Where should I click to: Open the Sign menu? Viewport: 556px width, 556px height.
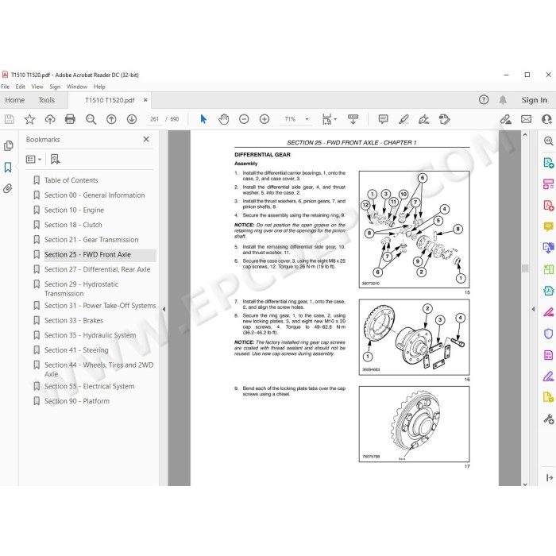coord(55,87)
